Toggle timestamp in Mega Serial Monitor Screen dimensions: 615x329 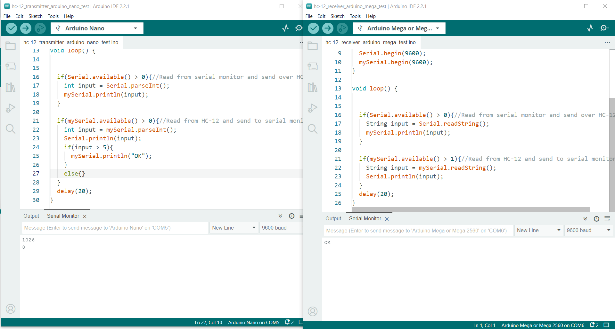click(x=596, y=219)
